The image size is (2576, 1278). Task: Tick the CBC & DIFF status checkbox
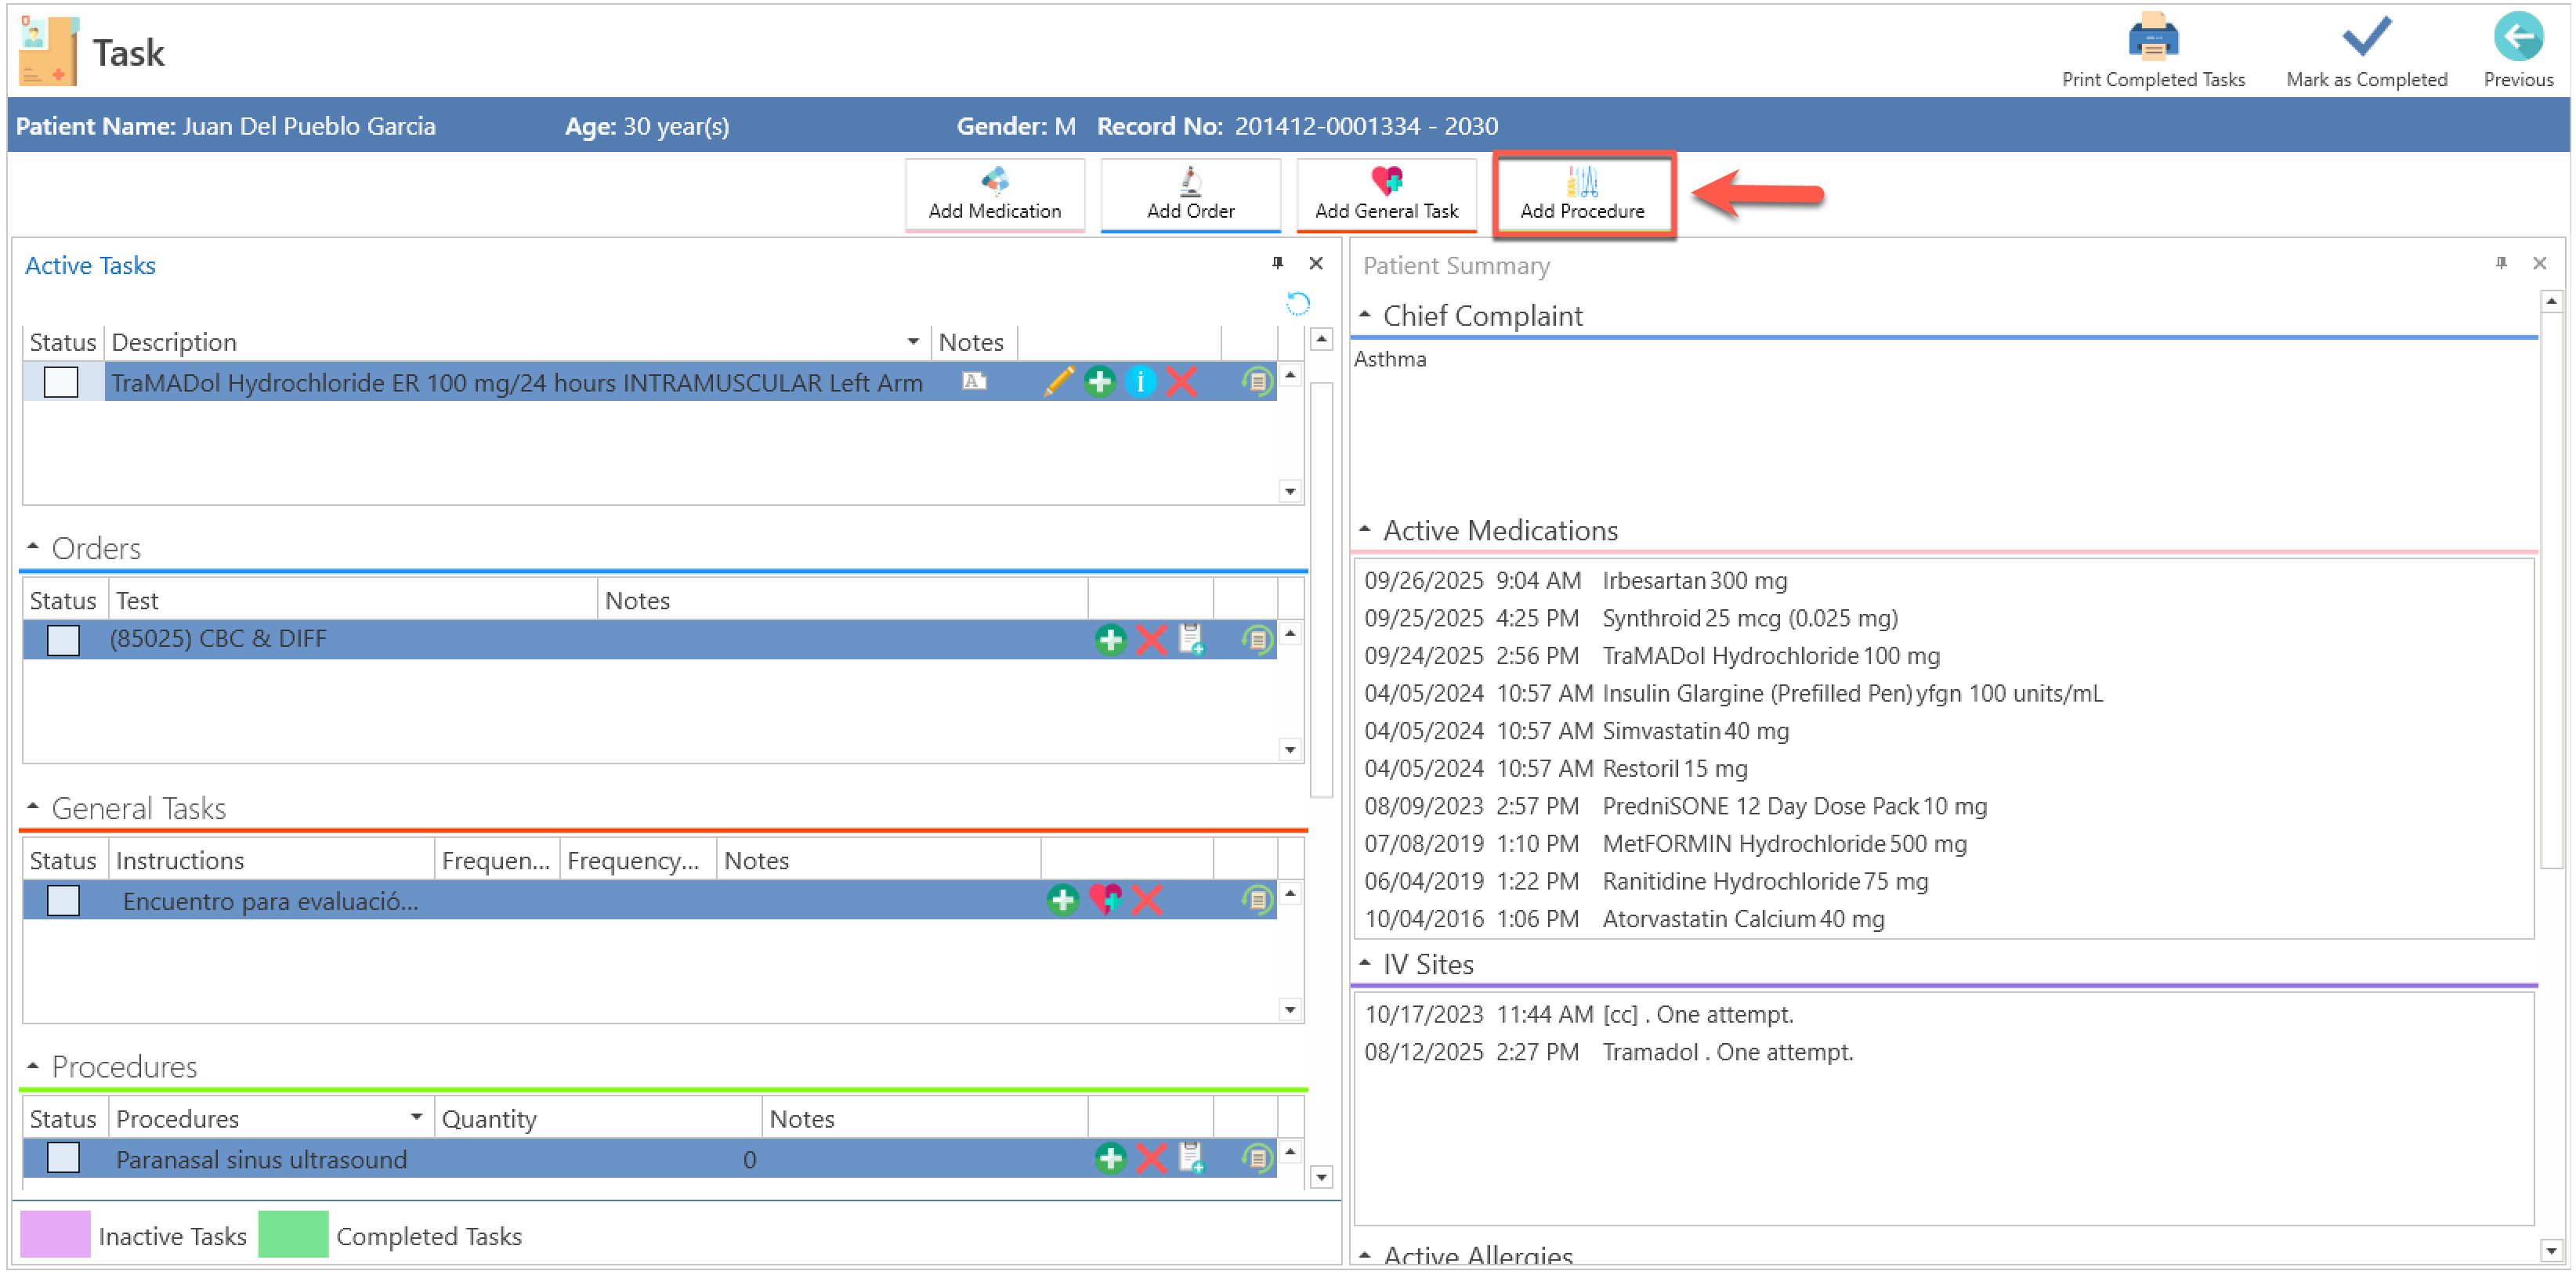point(63,641)
